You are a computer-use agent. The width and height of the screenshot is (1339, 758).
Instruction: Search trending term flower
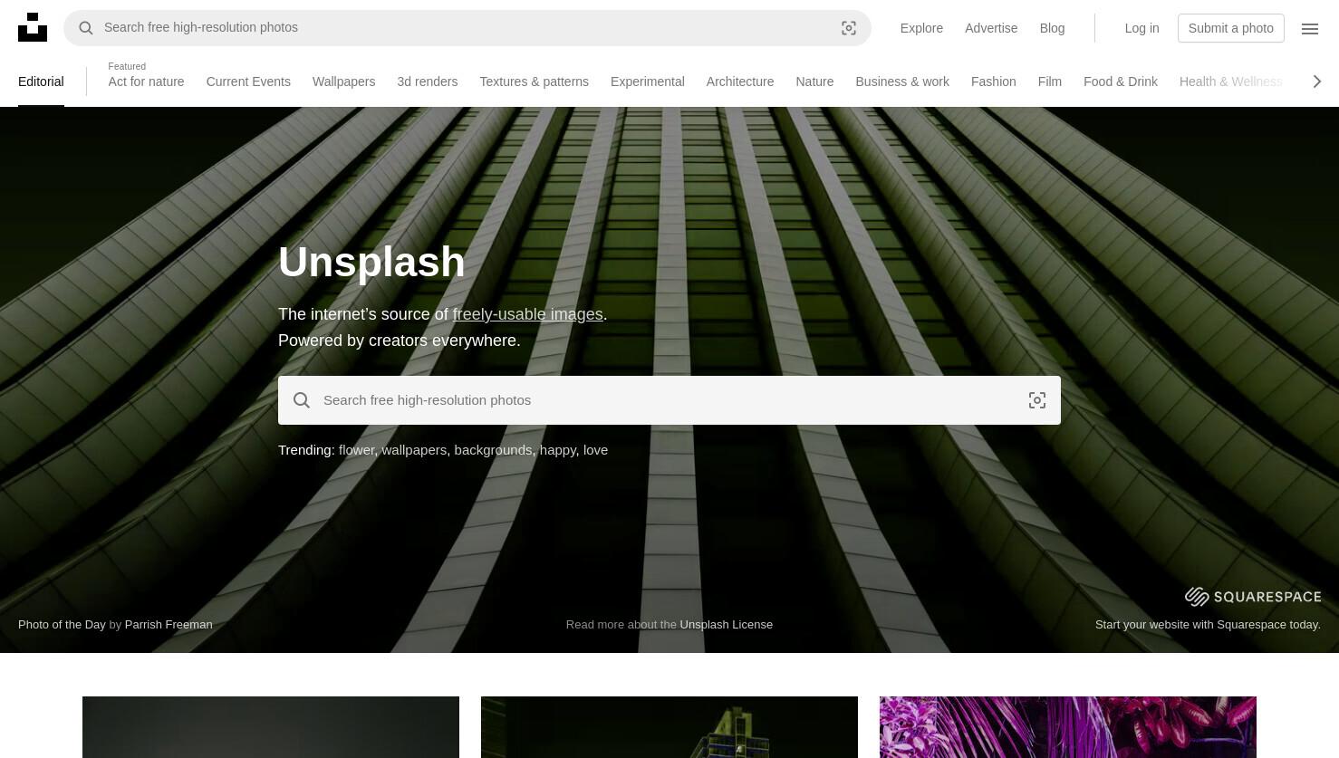coord(357,450)
